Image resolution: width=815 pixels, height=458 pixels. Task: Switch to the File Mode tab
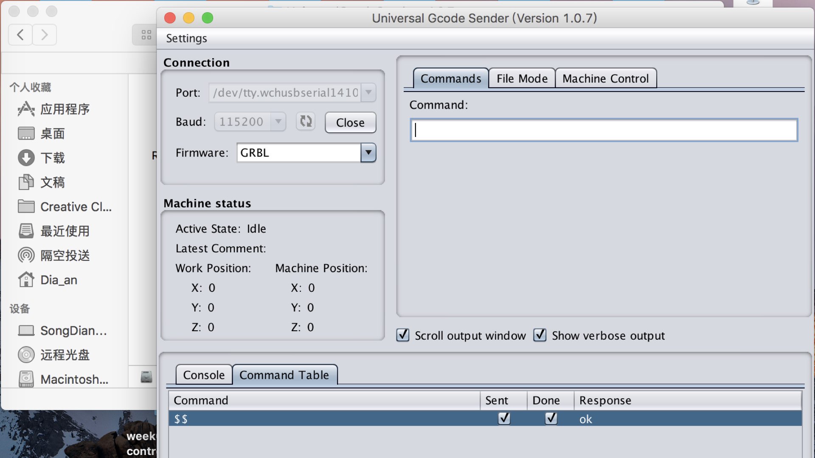522,78
